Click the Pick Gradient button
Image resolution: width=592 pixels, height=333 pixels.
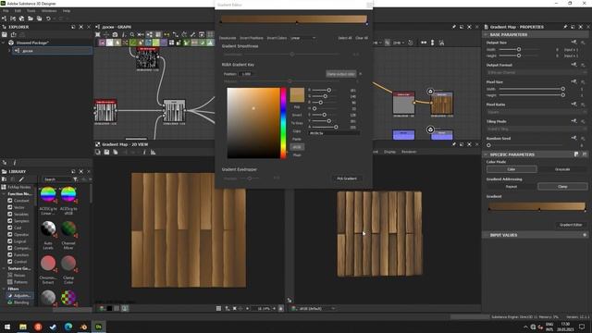click(347, 179)
